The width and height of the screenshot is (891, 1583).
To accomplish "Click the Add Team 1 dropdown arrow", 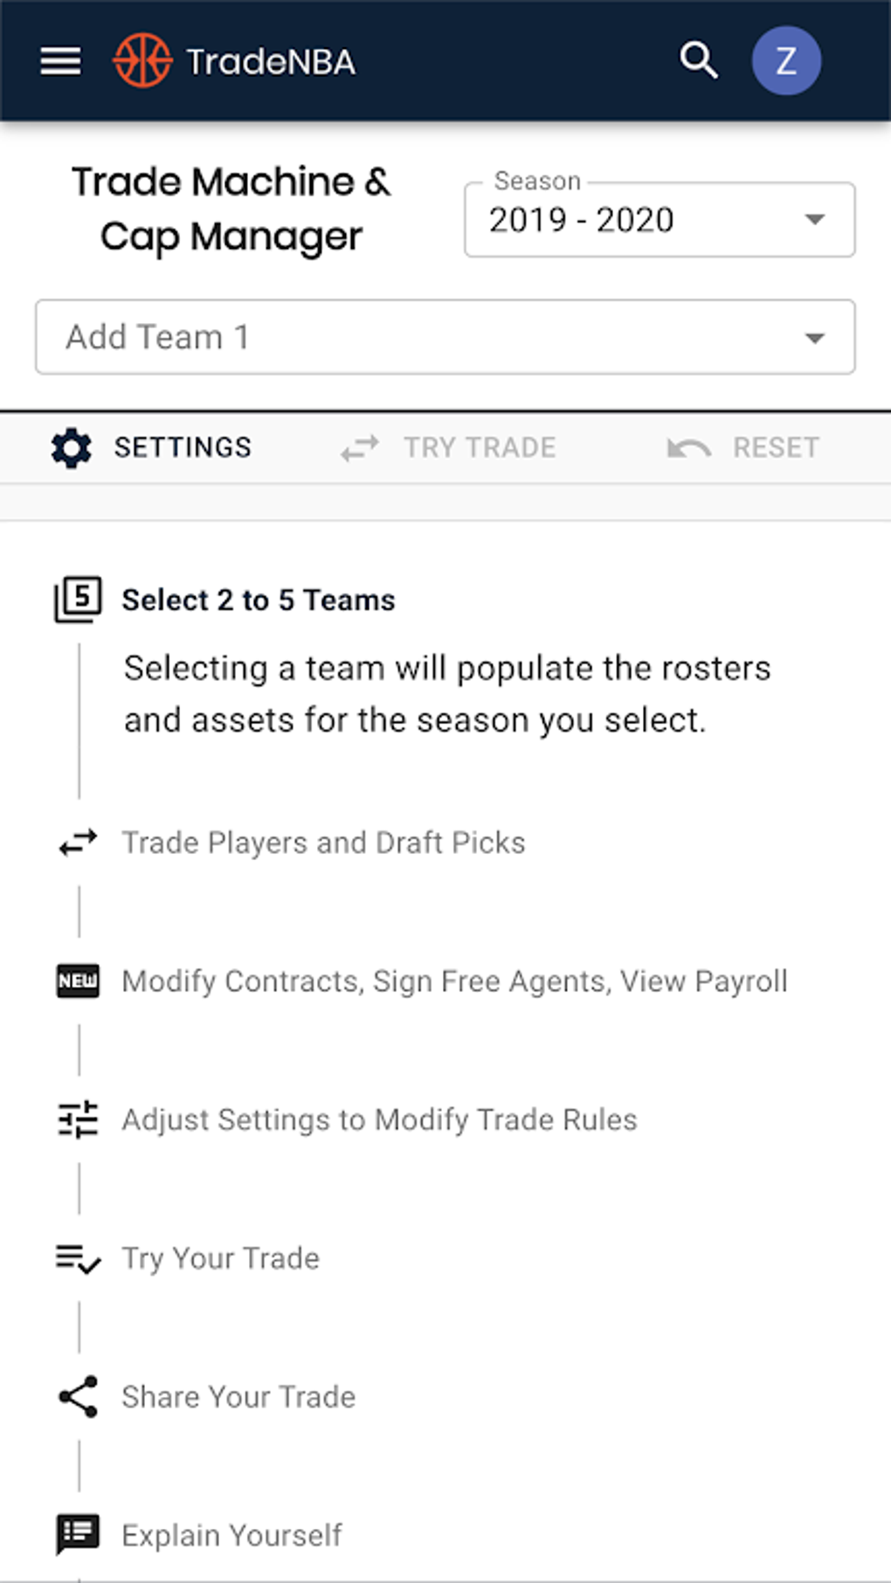I will pyautogui.click(x=814, y=338).
